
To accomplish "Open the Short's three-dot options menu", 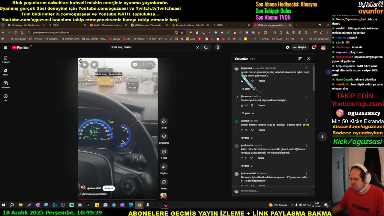I will (x=143, y=64).
